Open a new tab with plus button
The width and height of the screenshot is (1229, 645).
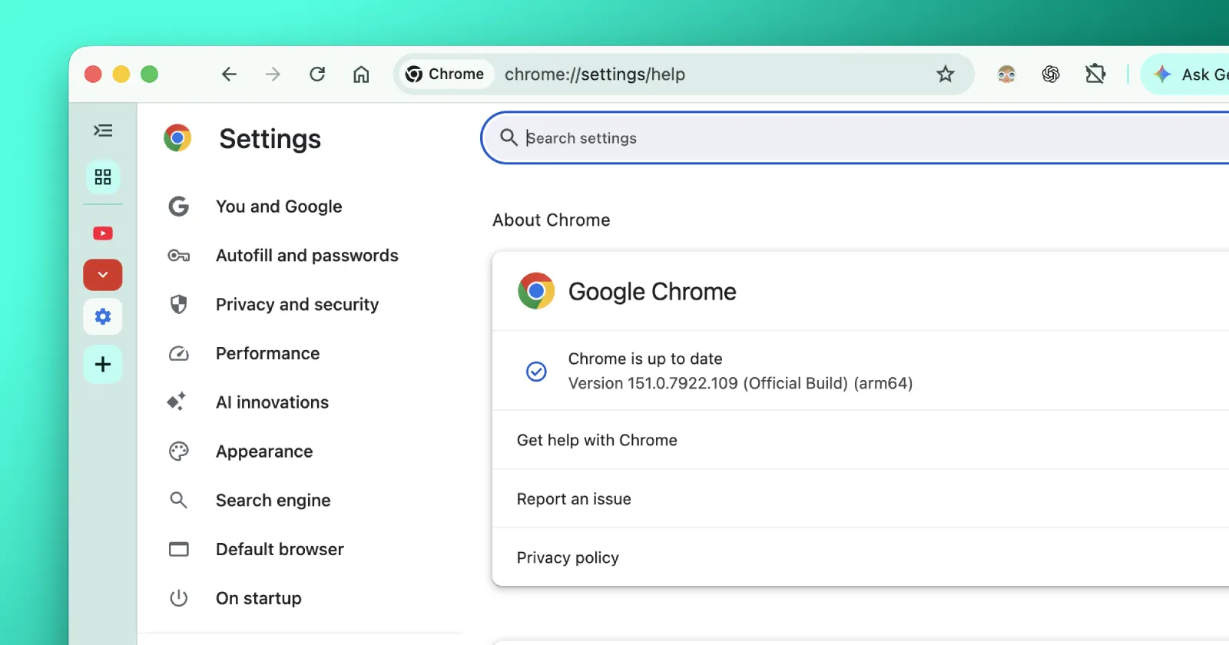[103, 364]
